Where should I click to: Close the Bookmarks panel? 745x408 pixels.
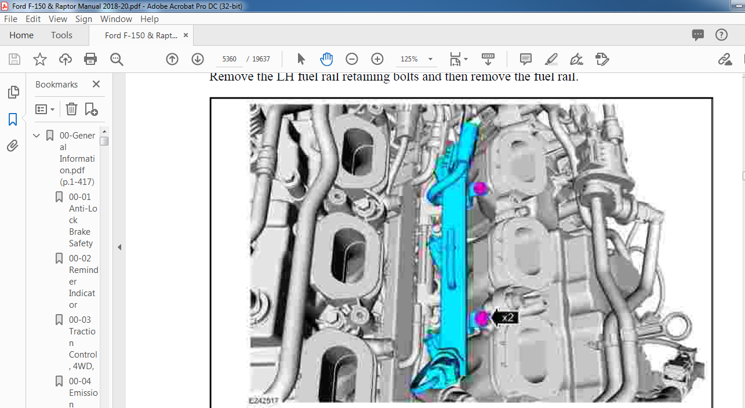tap(96, 84)
